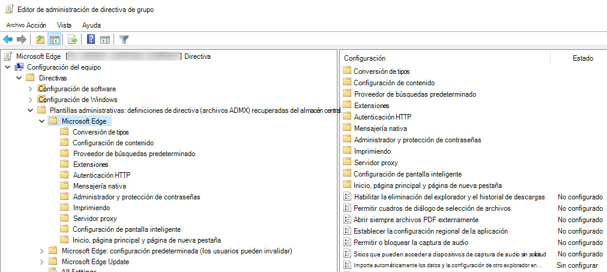This screenshot has width=607, height=272.
Task: Click Configuración de contenido folder icon in right pane
Action: [x=347, y=82]
